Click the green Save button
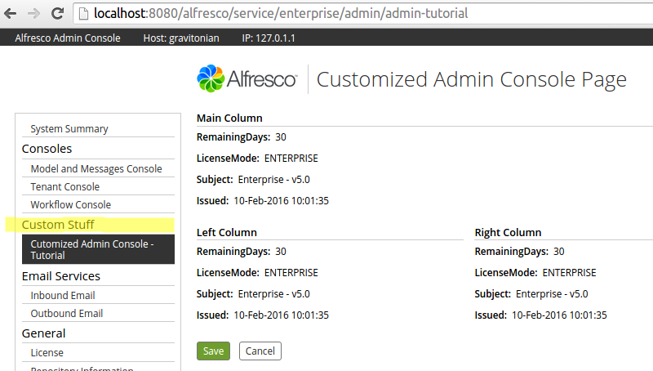653x371 pixels. tap(213, 351)
